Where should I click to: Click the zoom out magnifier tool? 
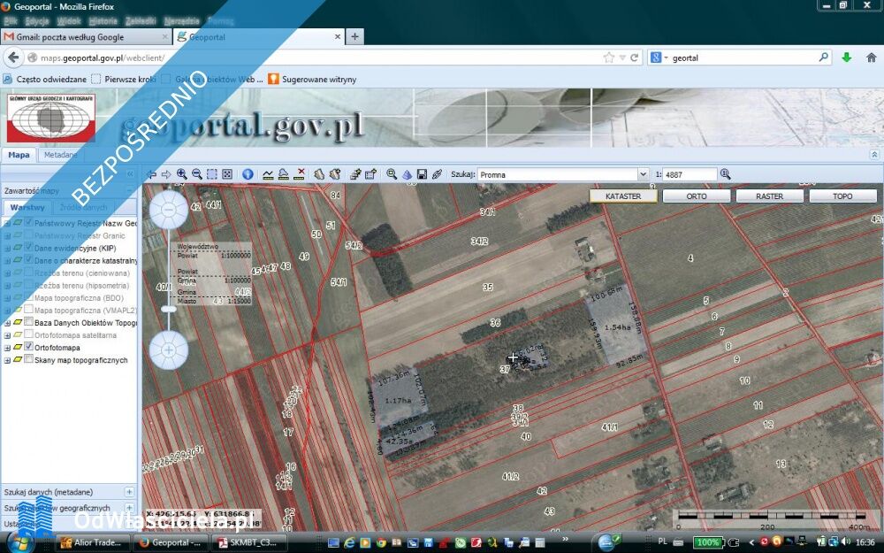tap(197, 174)
